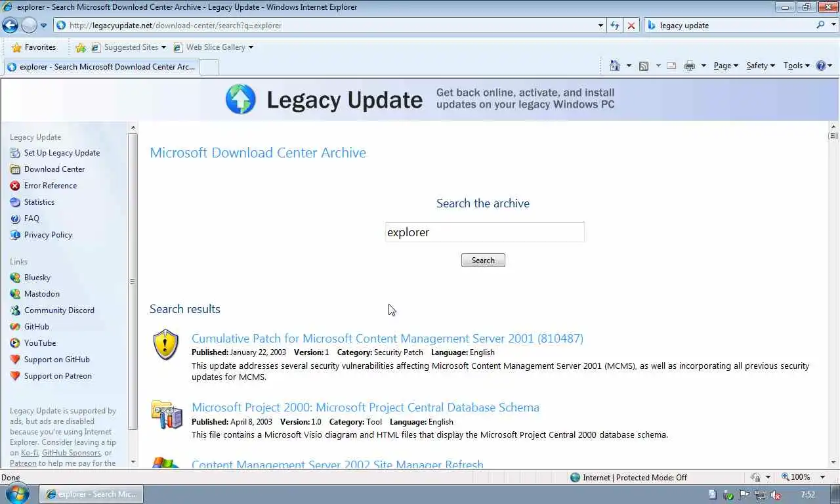Open Cumulative Patch for Content Management Server result

(387, 339)
